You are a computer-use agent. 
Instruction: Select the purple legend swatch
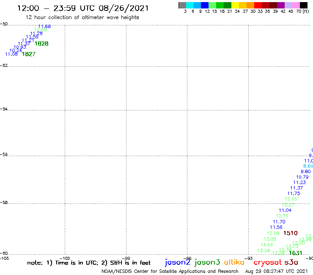(281, 5)
